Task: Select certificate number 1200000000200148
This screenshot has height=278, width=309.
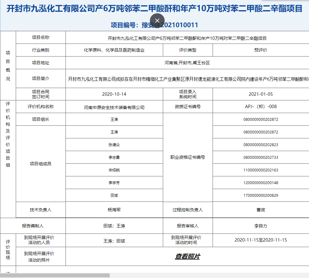Action: tap(261, 183)
